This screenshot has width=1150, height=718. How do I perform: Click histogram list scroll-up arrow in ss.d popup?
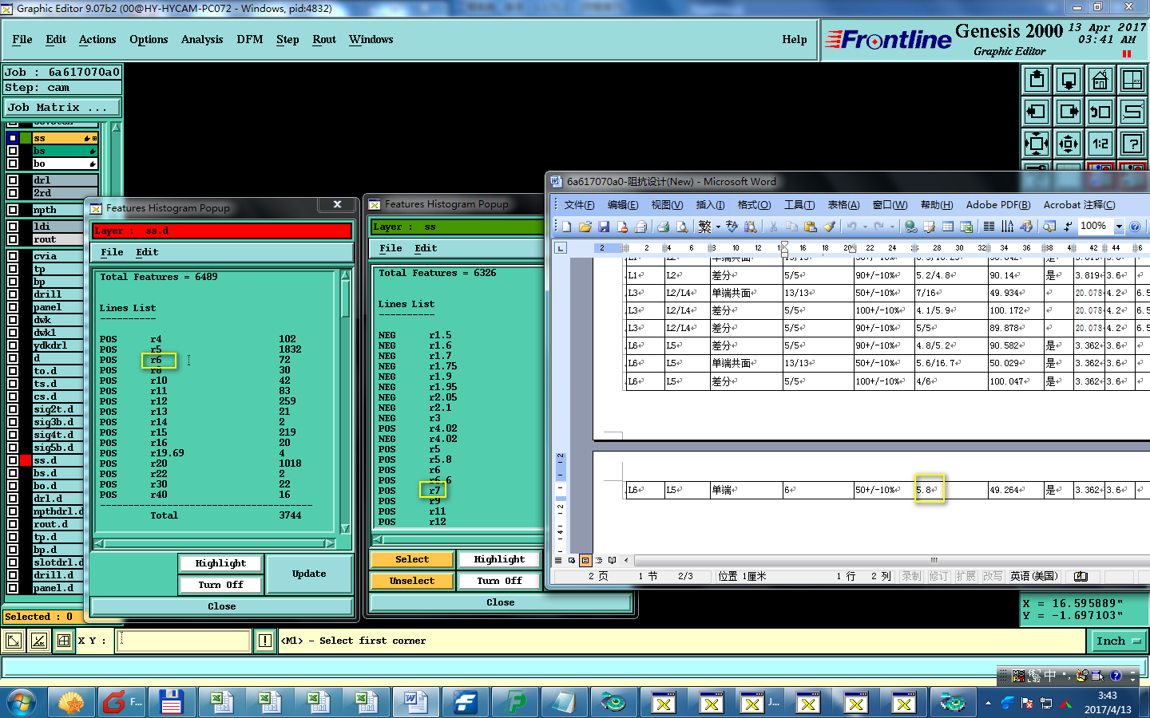345,274
